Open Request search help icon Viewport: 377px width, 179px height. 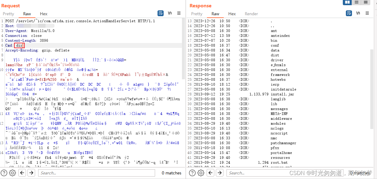click(x=4, y=173)
